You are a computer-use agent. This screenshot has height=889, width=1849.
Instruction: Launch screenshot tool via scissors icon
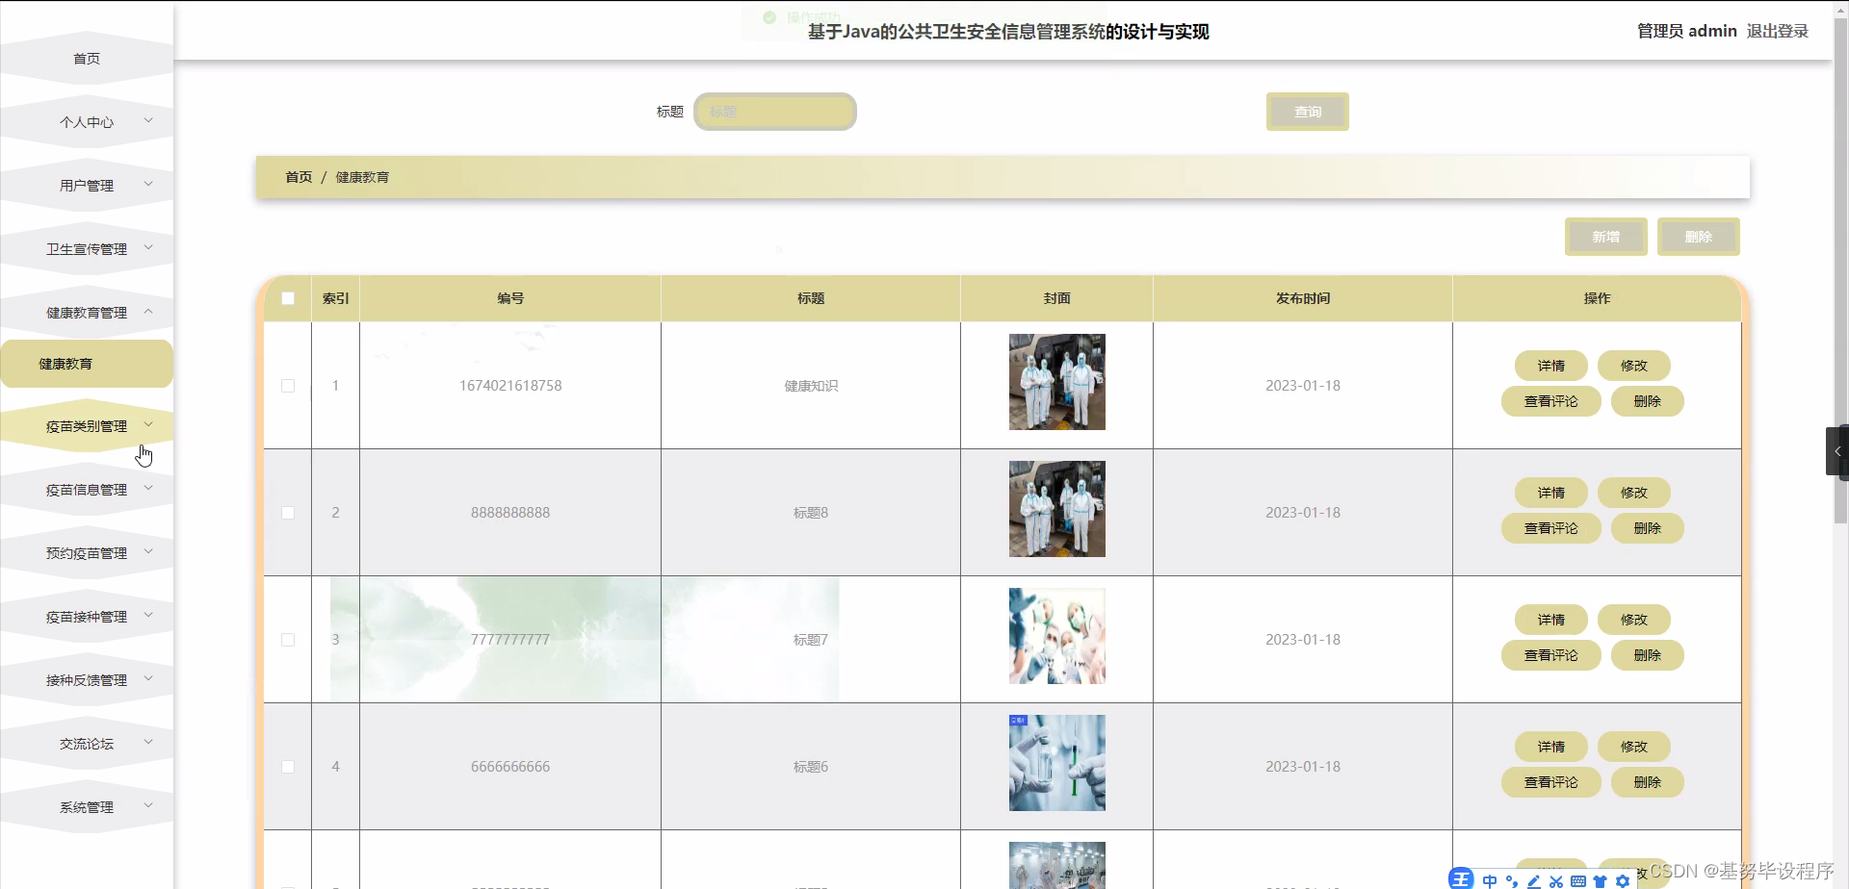(x=1556, y=880)
